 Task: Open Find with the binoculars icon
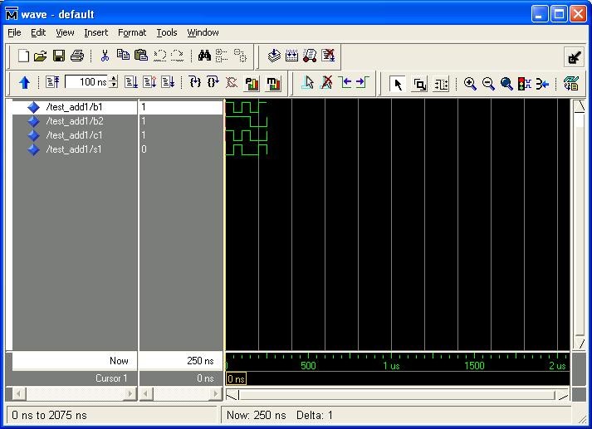[x=204, y=56]
